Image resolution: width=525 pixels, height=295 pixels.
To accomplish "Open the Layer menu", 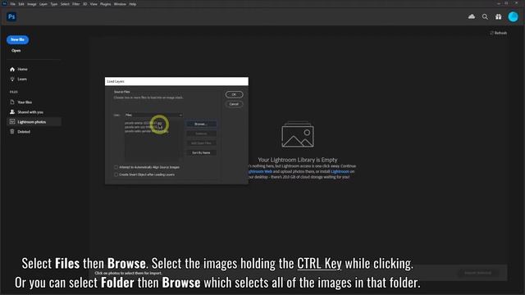I will pos(43,4).
